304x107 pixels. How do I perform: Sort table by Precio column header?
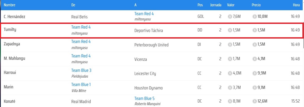click(x=256, y=5)
